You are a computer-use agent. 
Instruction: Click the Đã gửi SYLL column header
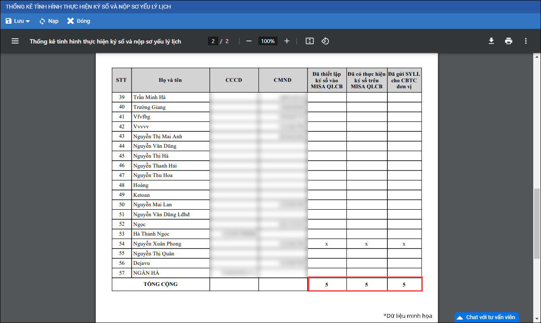(404, 80)
